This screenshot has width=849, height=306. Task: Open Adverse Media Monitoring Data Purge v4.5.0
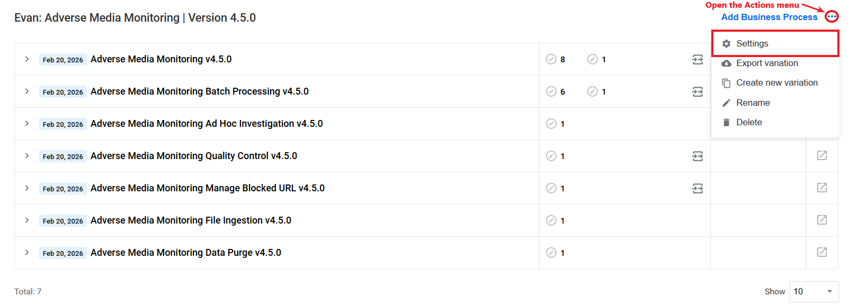coord(185,253)
